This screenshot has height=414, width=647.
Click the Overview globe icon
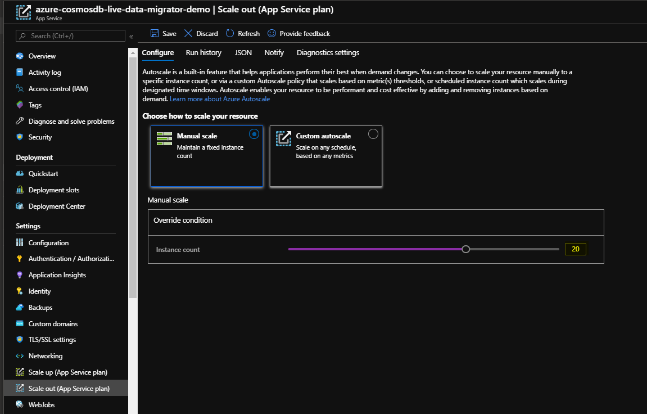(20, 56)
